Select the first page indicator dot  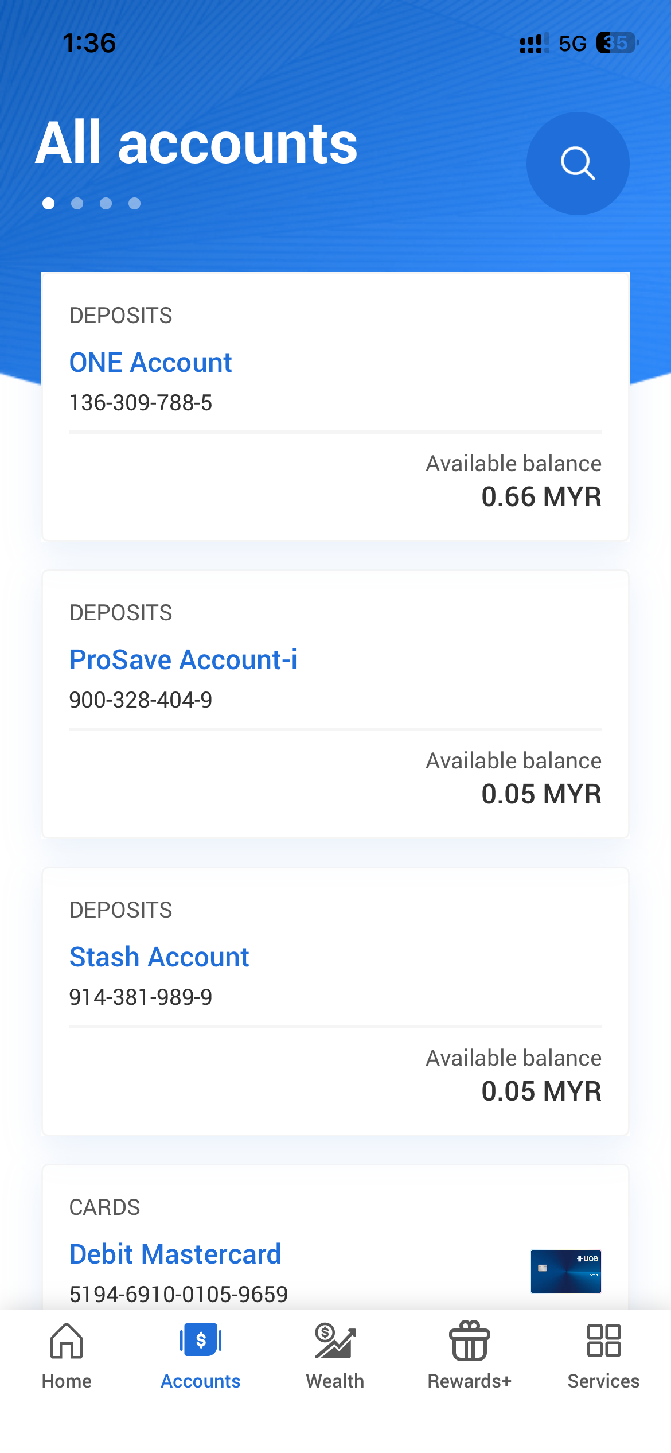click(49, 204)
